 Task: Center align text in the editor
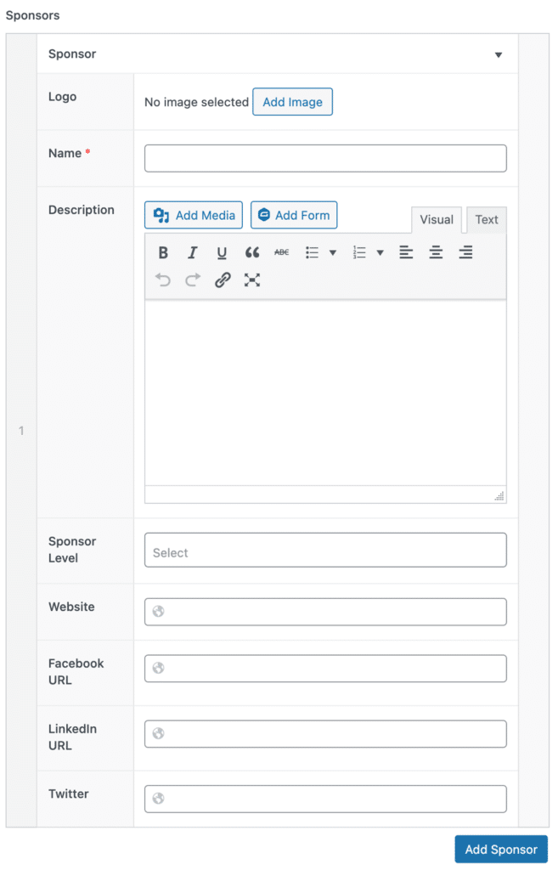[x=436, y=252]
